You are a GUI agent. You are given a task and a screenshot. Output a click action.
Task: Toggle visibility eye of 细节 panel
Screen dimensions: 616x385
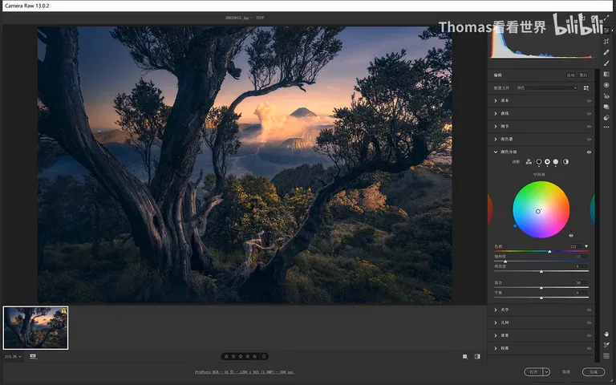tap(589, 127)
